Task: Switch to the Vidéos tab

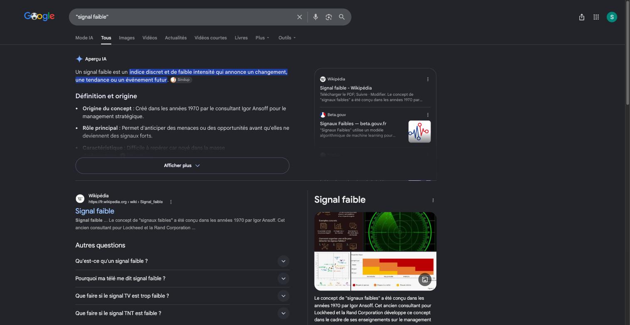Action: coord(150,38)
